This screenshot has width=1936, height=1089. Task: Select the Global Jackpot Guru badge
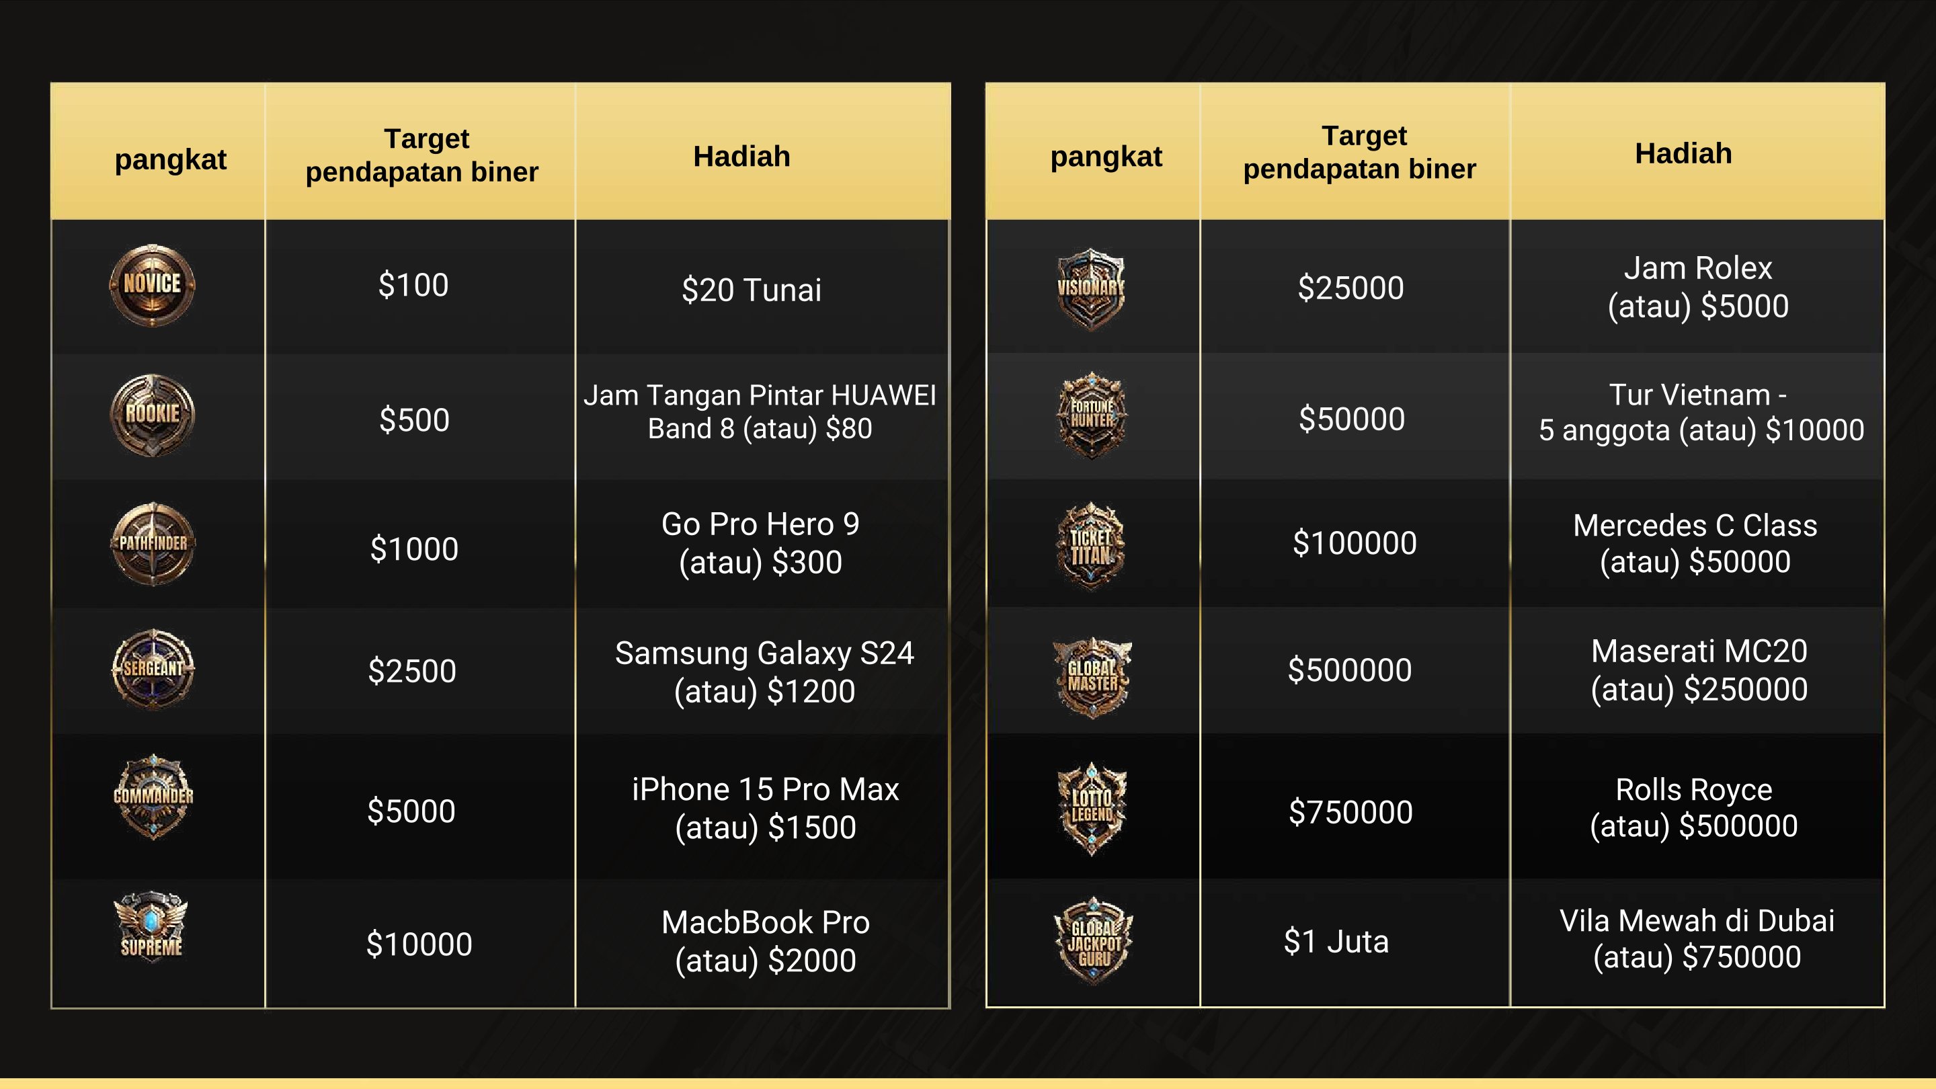[x=1094, y=940]
